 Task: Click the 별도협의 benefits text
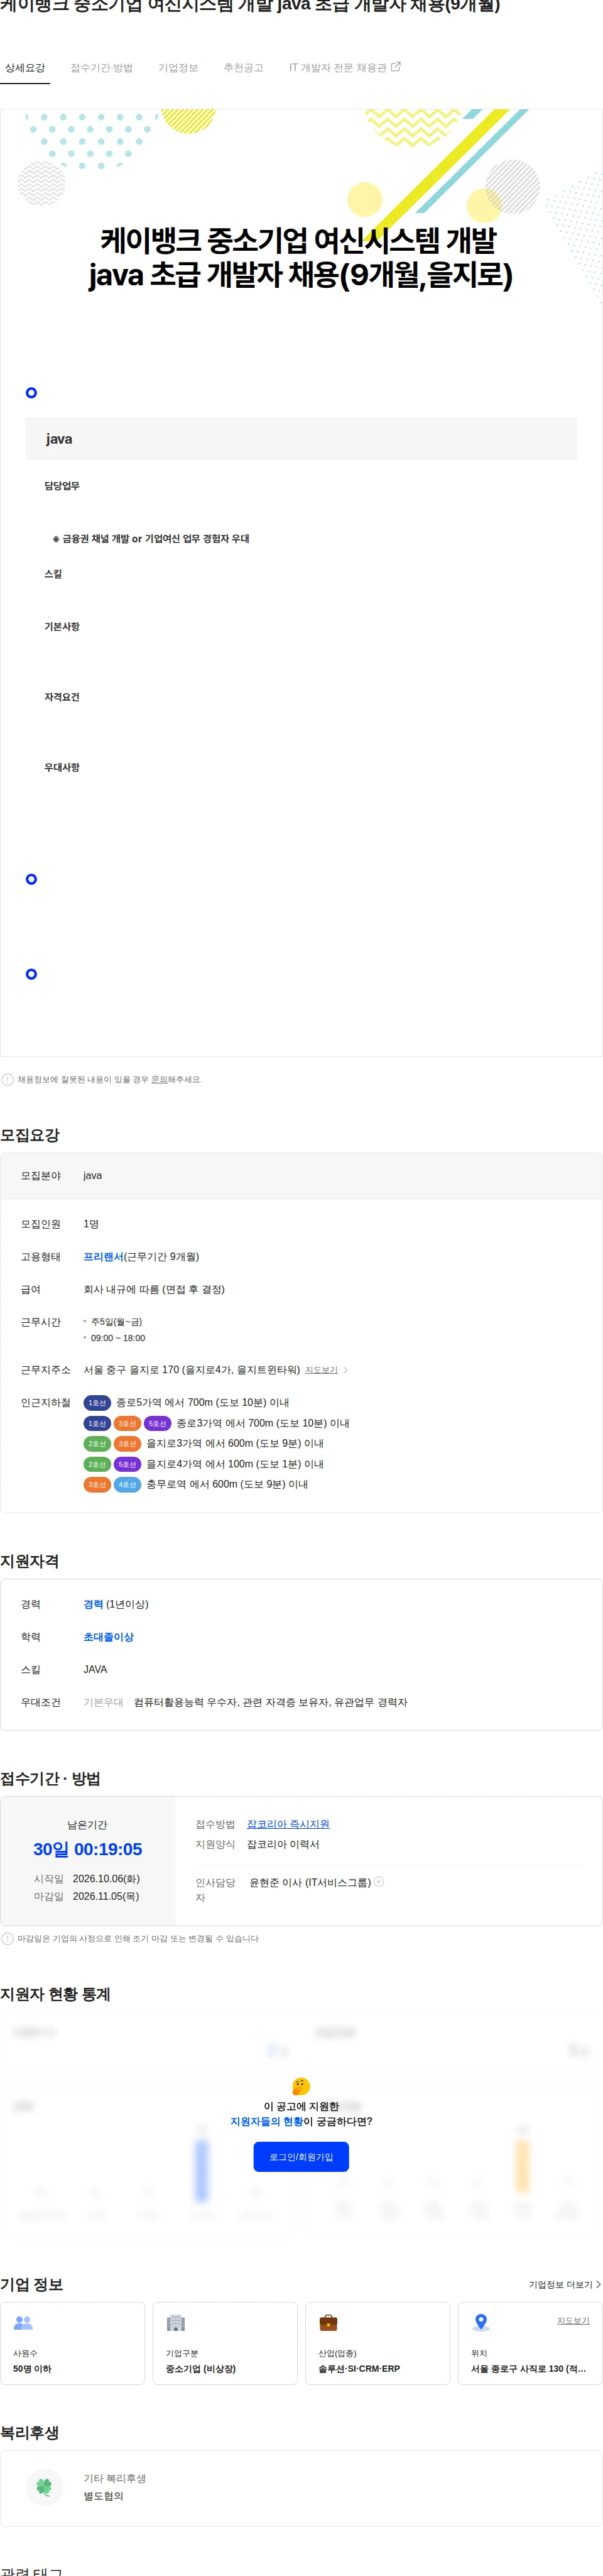pyautogui.click(x=103, y=2496)
